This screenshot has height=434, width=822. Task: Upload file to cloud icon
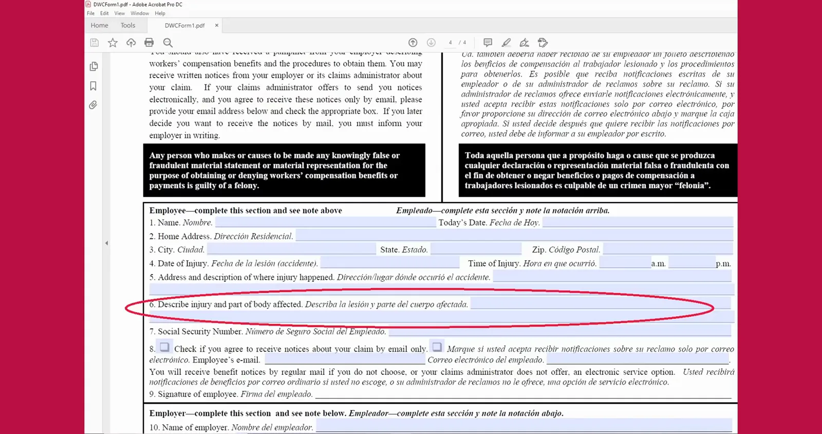pos(131,43)
